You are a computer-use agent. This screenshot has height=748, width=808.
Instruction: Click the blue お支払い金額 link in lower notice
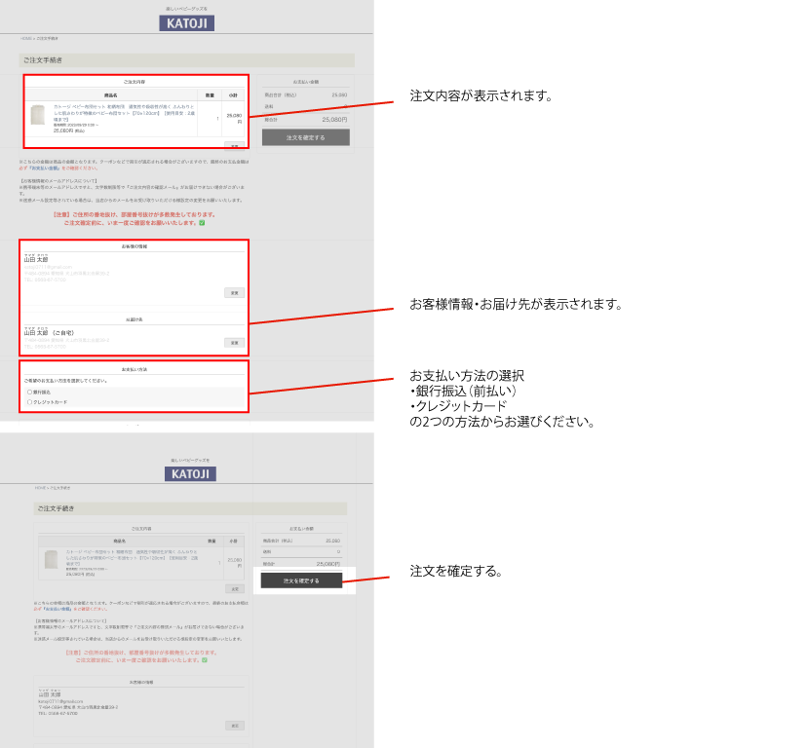[60, 609]
